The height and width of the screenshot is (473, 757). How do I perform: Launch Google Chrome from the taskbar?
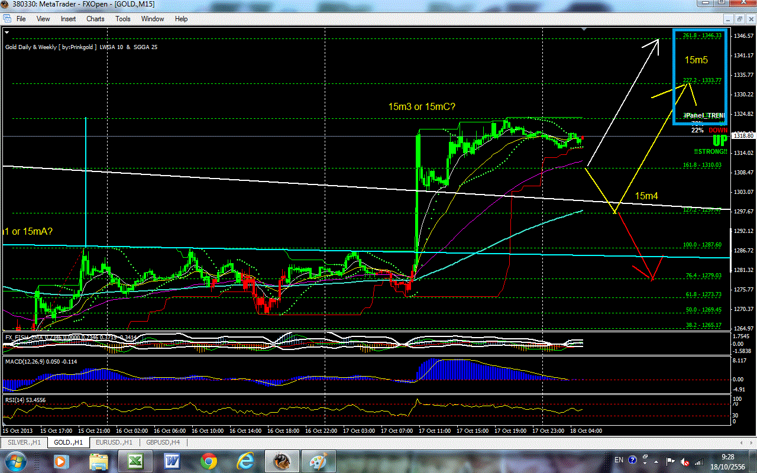pyautogui.click(x=208, y=461)
